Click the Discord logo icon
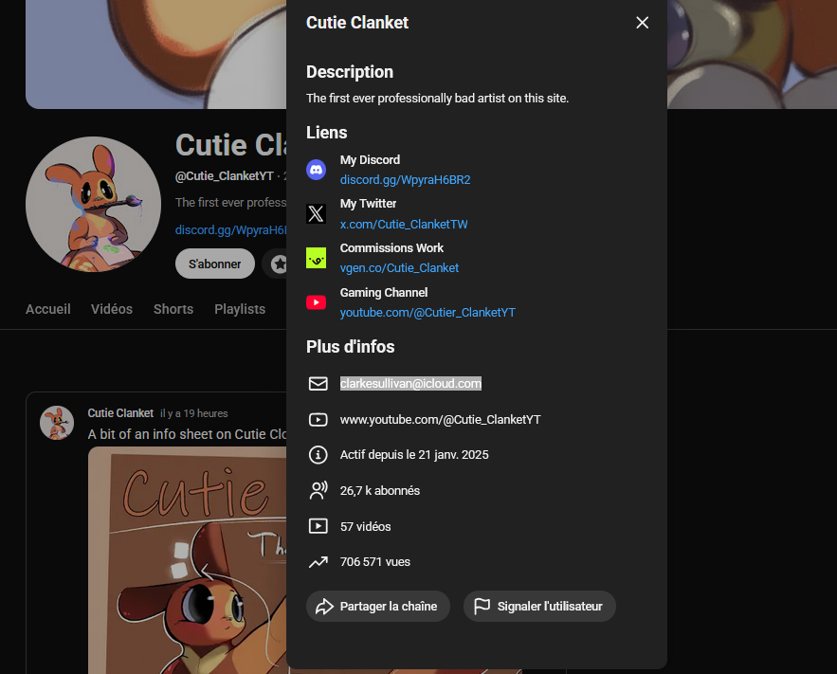 [x=317, y=170]
